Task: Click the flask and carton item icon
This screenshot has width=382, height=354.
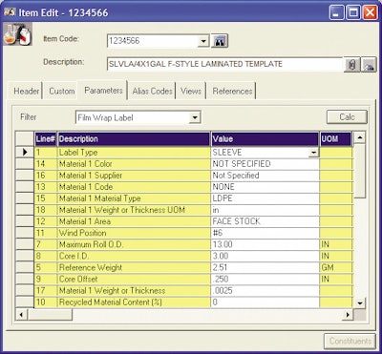Action: coord(18,34)
